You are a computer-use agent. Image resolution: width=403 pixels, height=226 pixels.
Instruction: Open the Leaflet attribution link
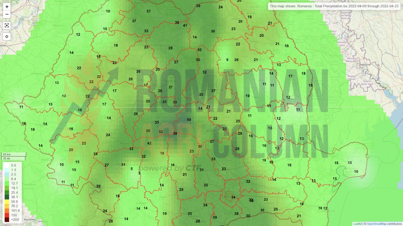(x=358, y=224)
